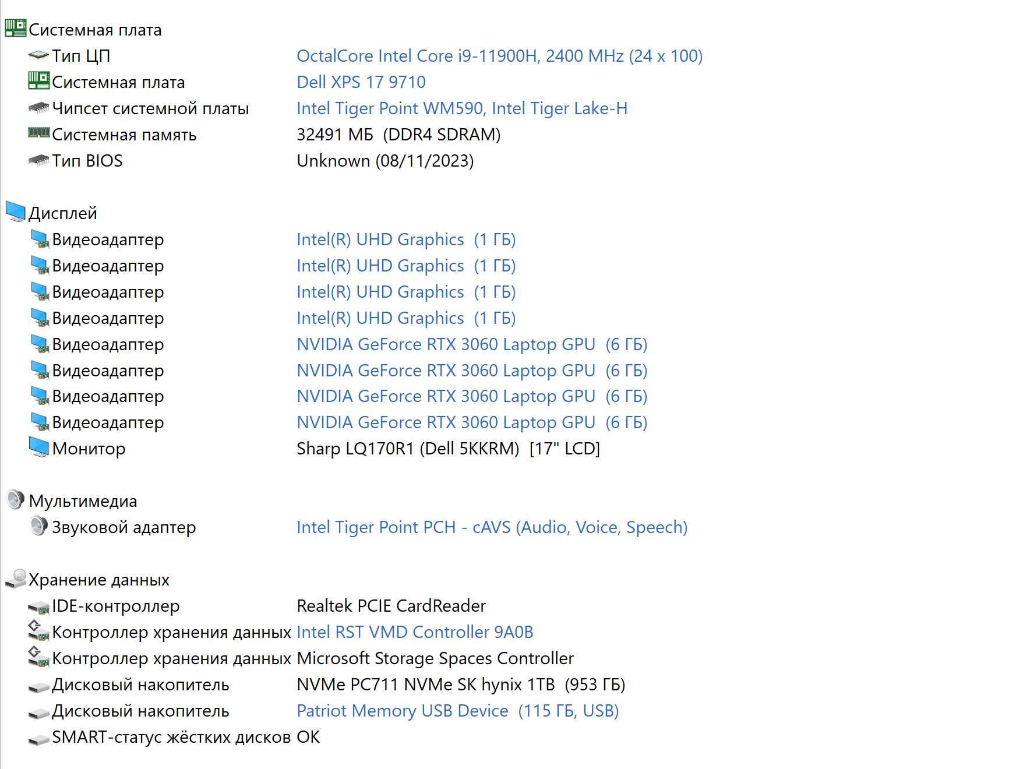Open the Intel RST VMD Controller 9A0B link
The width and height of the screenshot is (1009, 769).
[x=415, y=632]
